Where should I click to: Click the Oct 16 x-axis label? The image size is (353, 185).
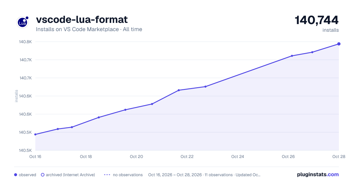[x=35, y=157]
